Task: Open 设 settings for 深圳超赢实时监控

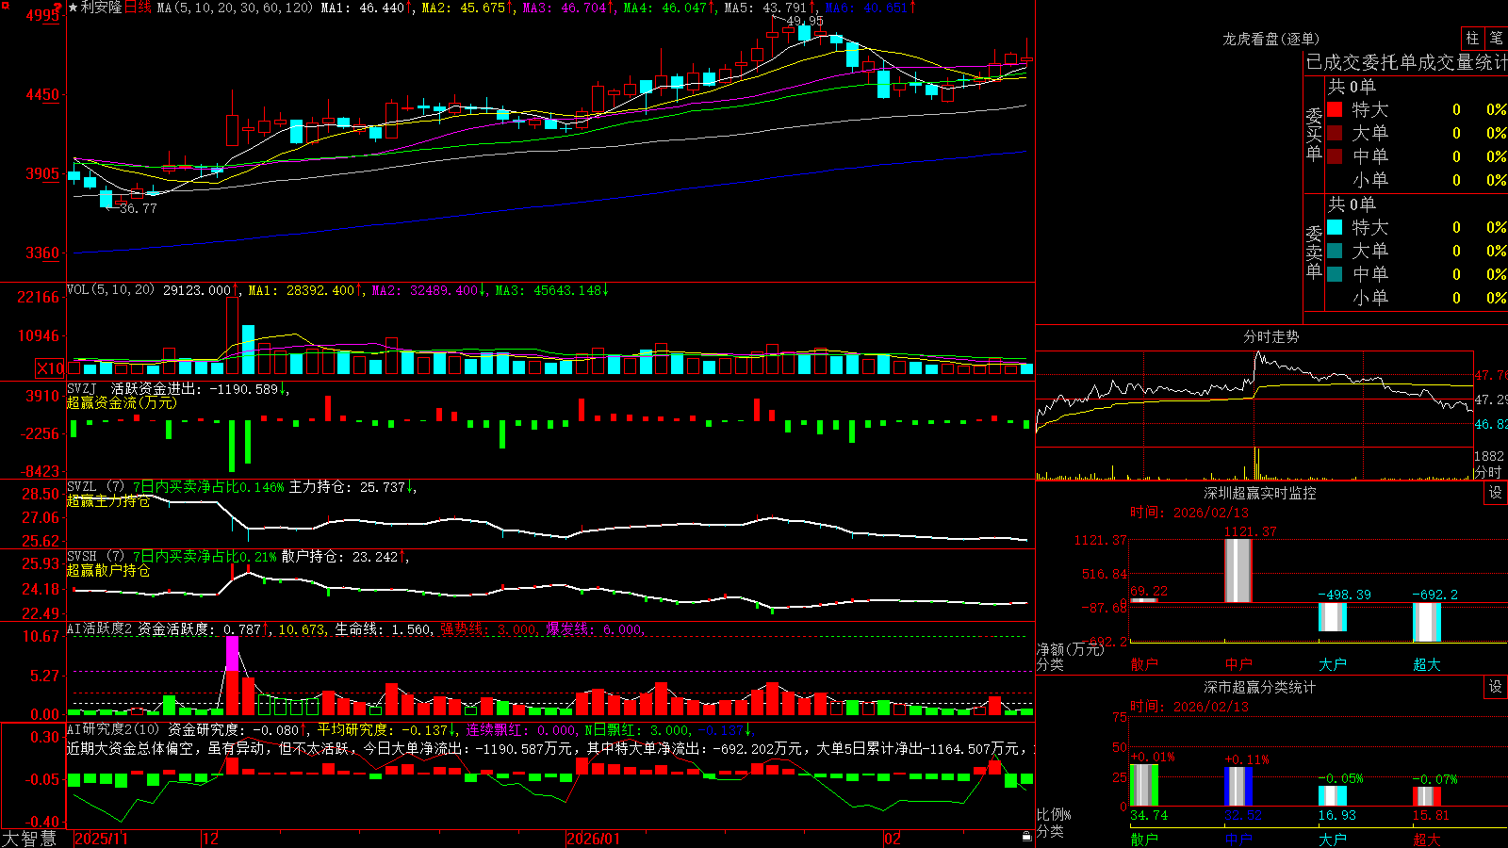Action: pos(1496,493)
